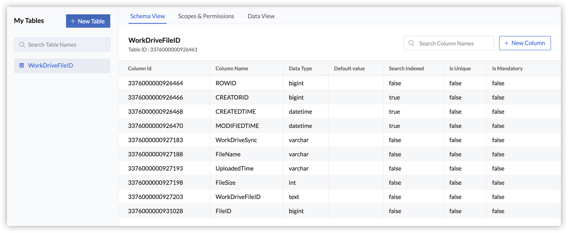Click varchar data type in FileName row
This screenshot has width=568, height=233.
coord(299,154)
